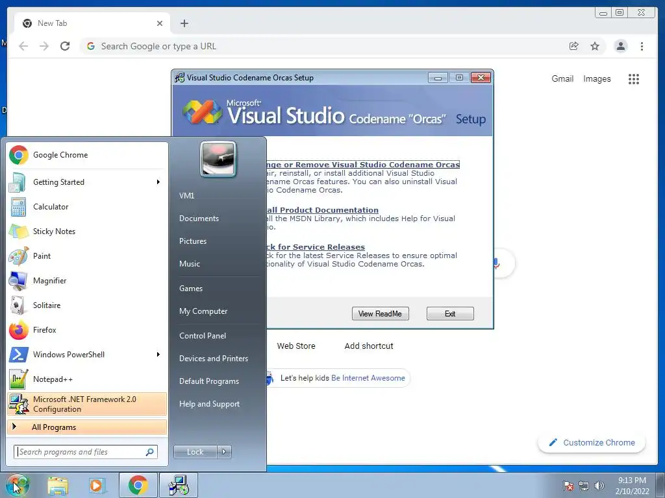Open the VM1 user folder

(x=186, y=196)
